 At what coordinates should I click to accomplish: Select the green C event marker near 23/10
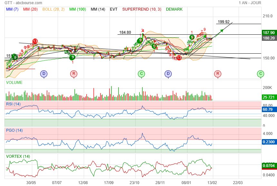click(141, 74)
